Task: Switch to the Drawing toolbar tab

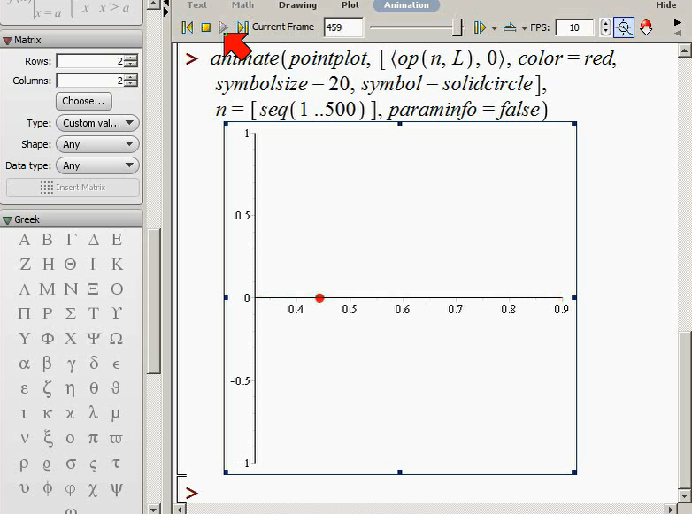Action: [x=297, y=4]
